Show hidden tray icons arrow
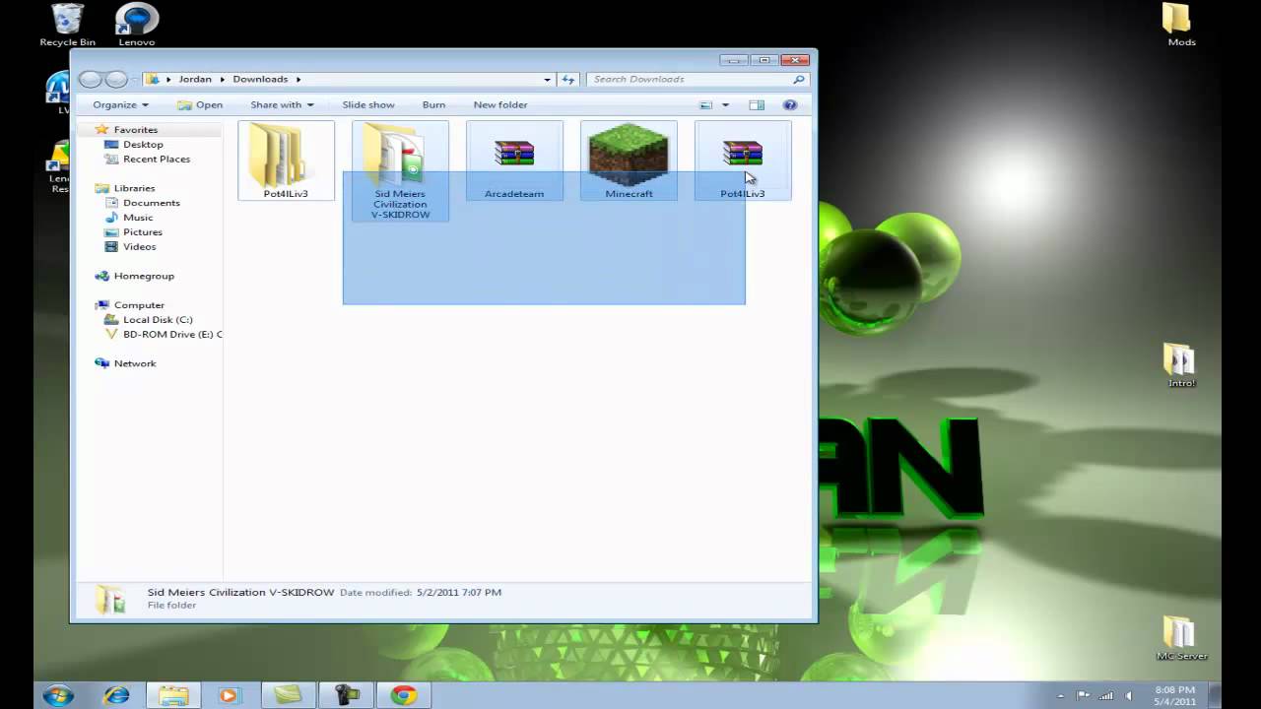The height and width of the screenshot is (709, 1261). click(x=1063, y=695)
